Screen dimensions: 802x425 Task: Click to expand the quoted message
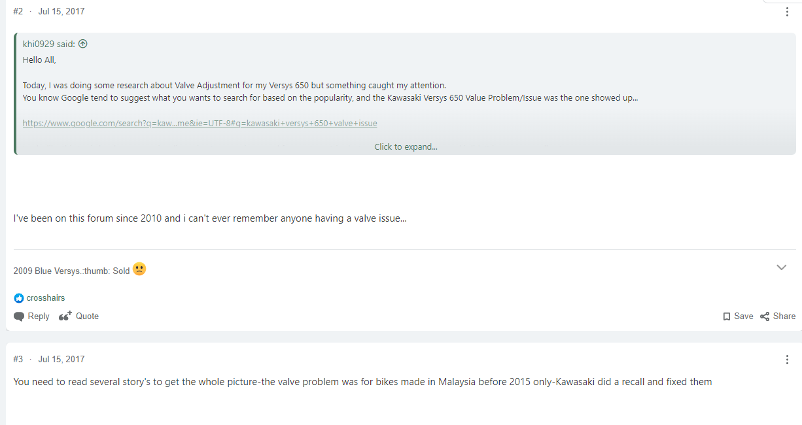pyautogui.click(x=406, y=147)
